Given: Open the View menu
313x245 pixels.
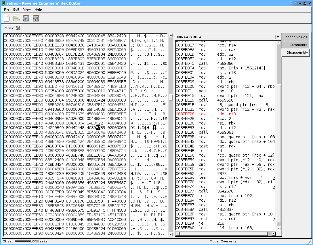Looking at the screenshot, I should [x=27, y=9].
